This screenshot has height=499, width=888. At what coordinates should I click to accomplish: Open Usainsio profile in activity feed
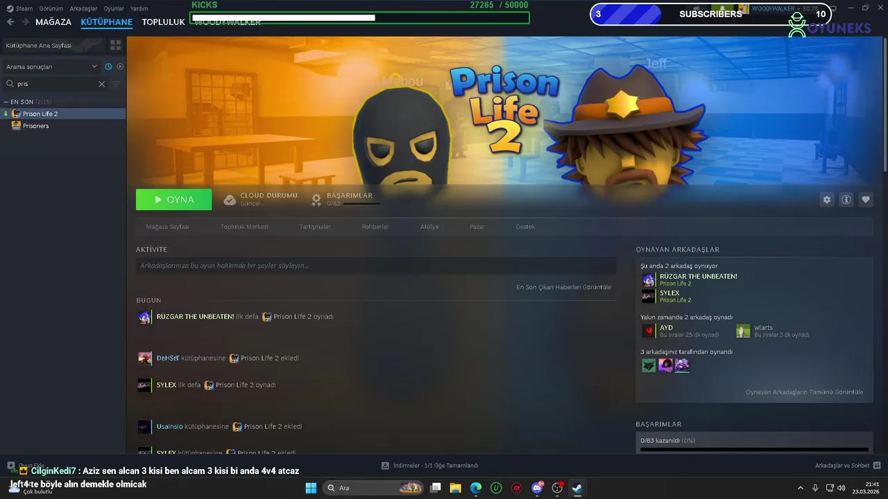(170, 427)
